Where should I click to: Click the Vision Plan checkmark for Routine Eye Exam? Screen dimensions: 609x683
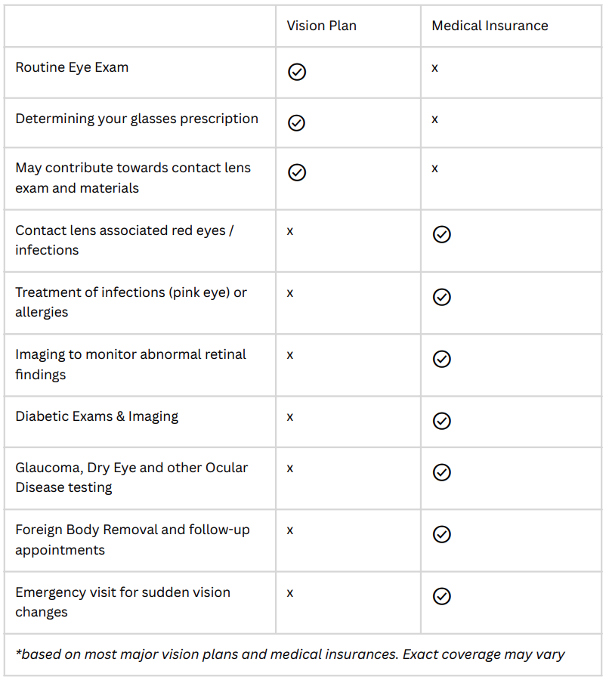(x=297, y=72)
